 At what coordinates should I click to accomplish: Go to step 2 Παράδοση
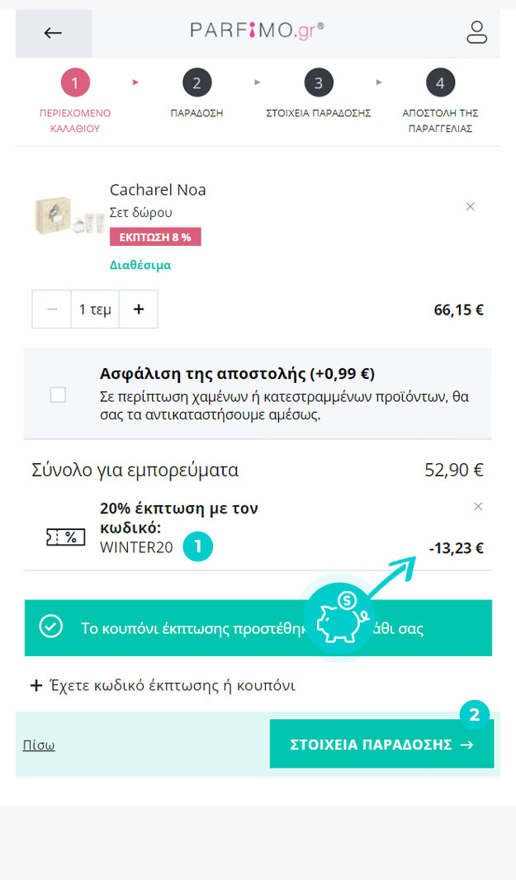click(x=196, y=83)
